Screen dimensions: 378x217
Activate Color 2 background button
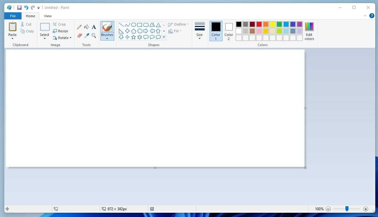click(x=229, y=31)
